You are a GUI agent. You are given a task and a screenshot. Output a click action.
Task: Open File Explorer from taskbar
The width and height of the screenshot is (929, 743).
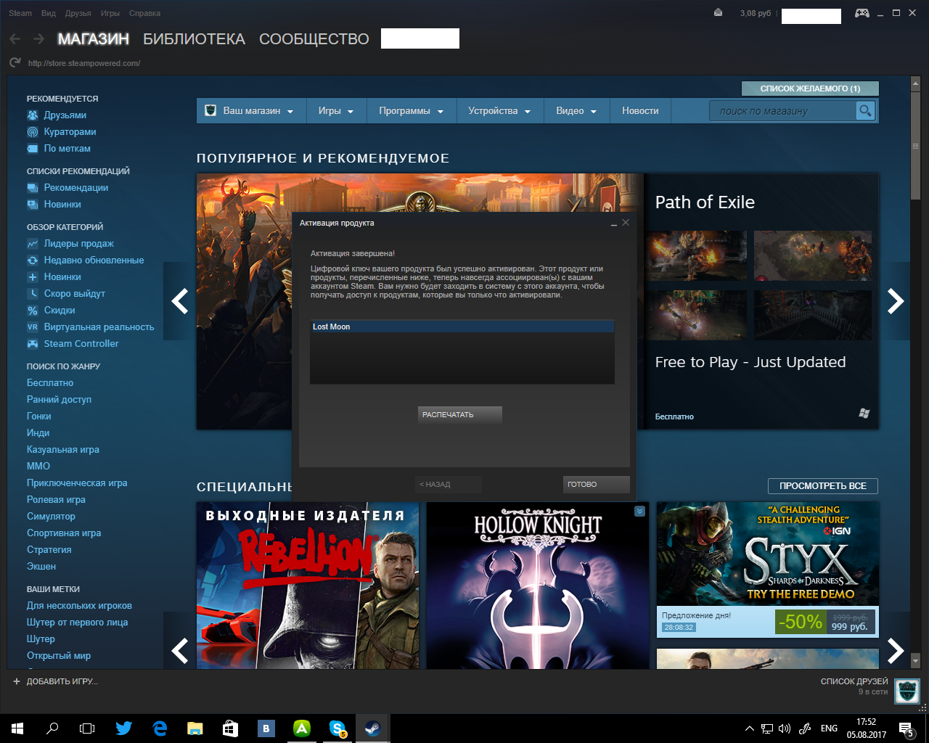195,728
